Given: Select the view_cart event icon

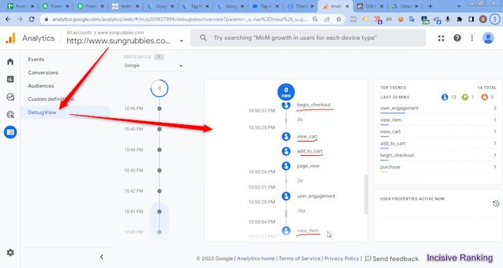Looking at the screenshot, I should click(286, 137).
